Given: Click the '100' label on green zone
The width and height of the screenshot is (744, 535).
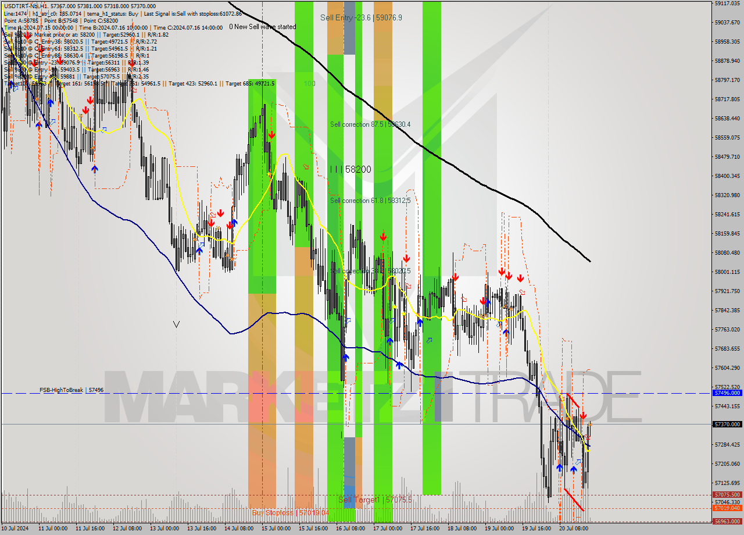Looking at the screenshot, I should pyautogui.click(x=309, y=84).
